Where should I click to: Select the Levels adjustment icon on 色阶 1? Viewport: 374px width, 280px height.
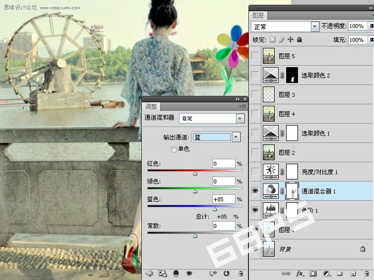tap(271, 210)
